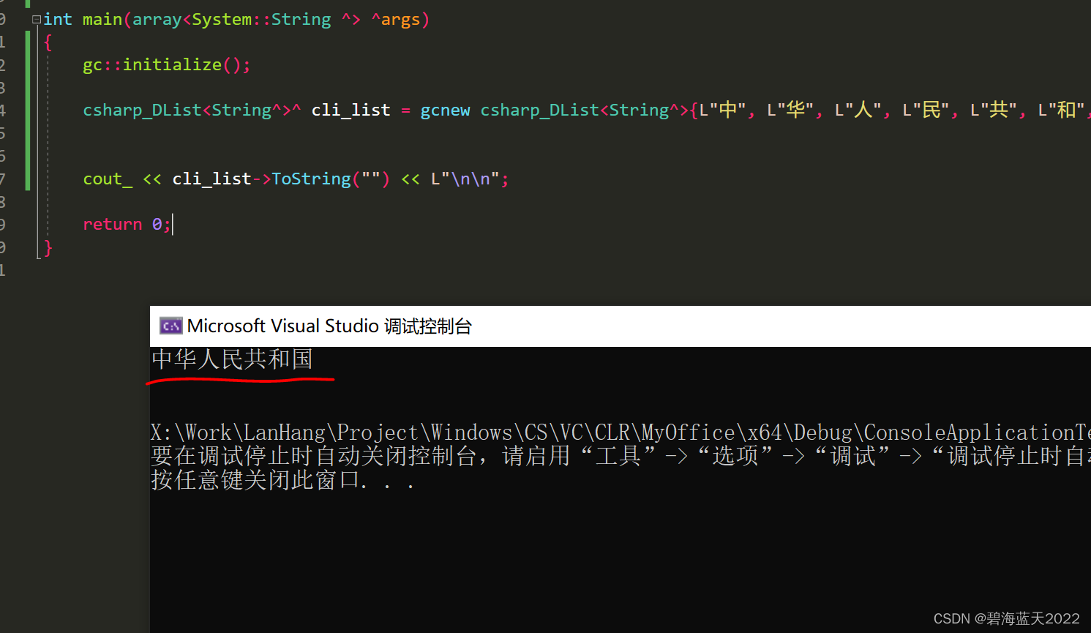Click the 'gcnew' keyword
The height and width of the screenshot is (633, 1091).
[445, 111]
